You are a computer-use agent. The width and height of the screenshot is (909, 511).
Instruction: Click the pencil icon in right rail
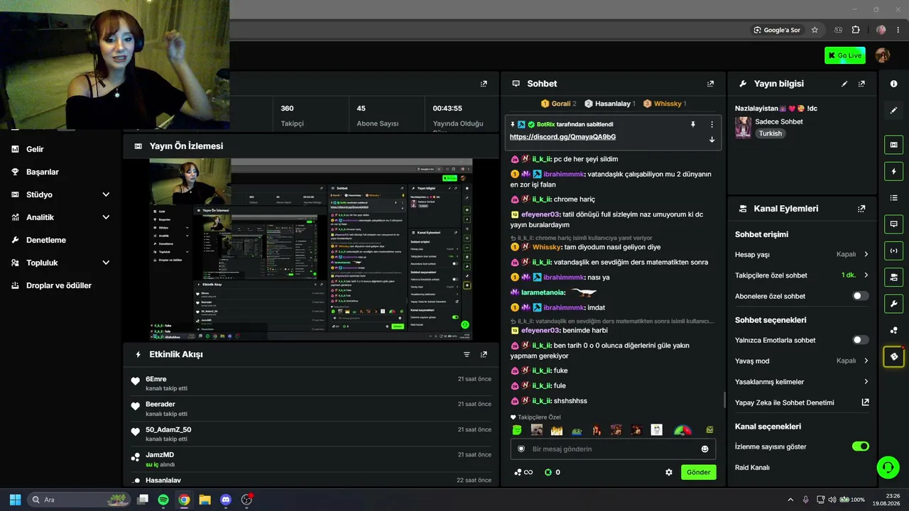[x=893, y=110]
